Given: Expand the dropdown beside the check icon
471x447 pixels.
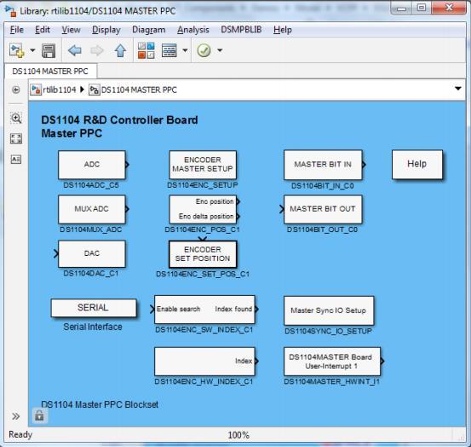Looking at the screenshot, I should click(220, 50).
